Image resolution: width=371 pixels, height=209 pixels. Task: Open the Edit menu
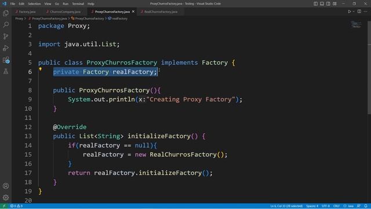coord(21,4)
